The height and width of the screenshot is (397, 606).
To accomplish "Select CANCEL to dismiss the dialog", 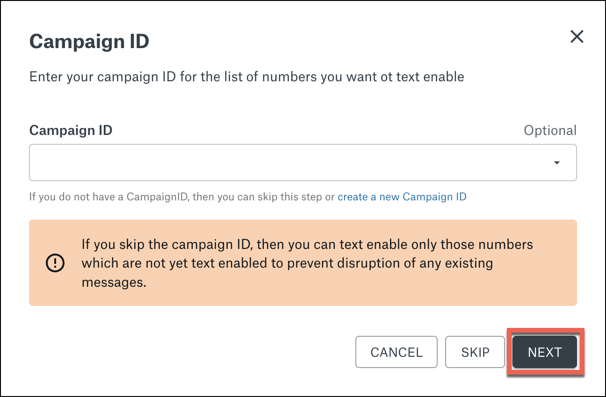I will point(396,352).
